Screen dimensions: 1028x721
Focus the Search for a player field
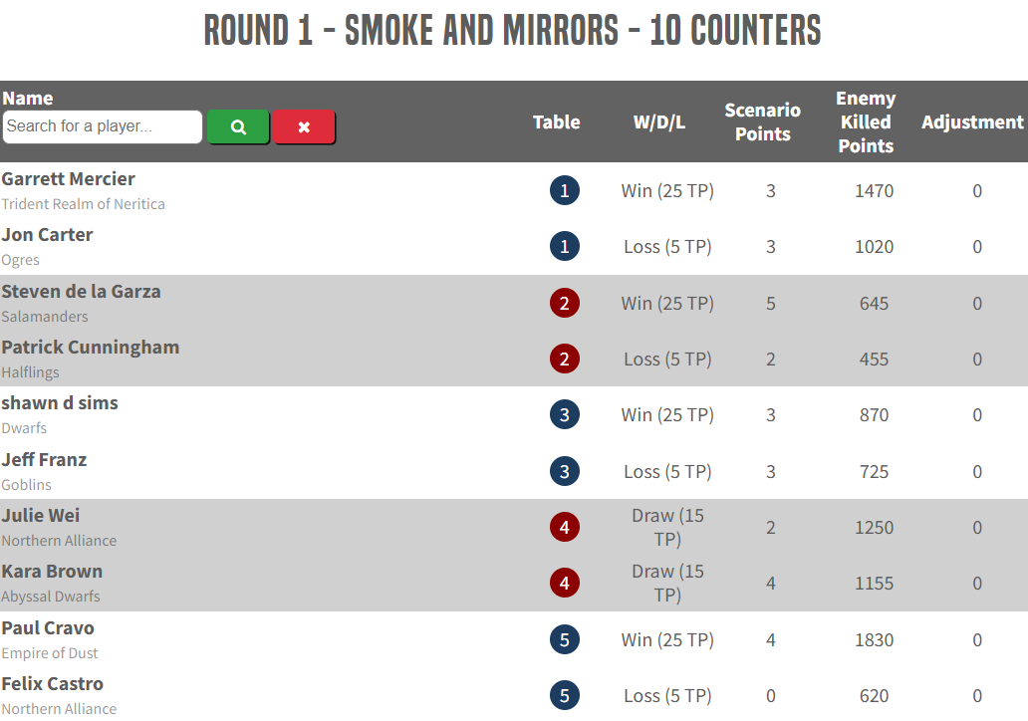point(103,127)
